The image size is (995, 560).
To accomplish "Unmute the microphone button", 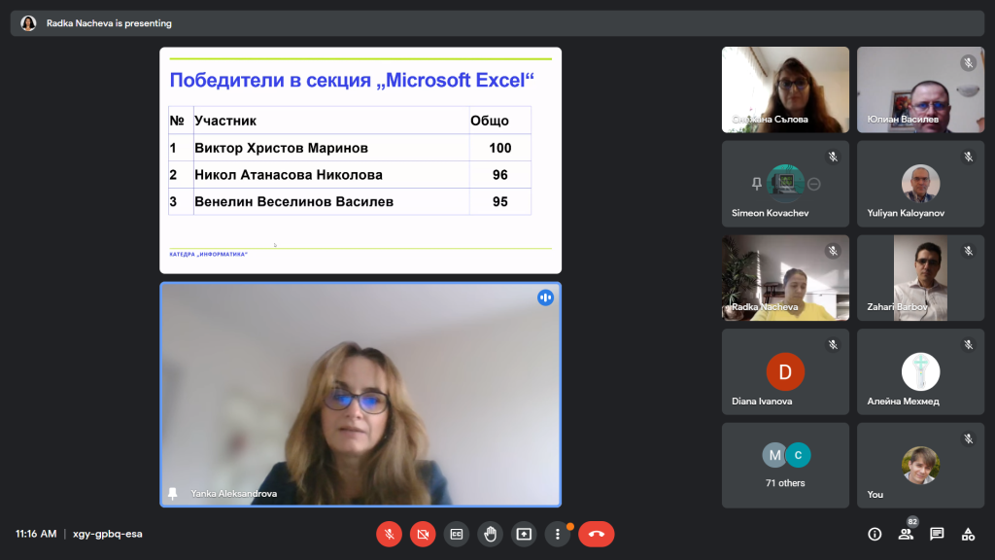I will [x=389, y=534].
